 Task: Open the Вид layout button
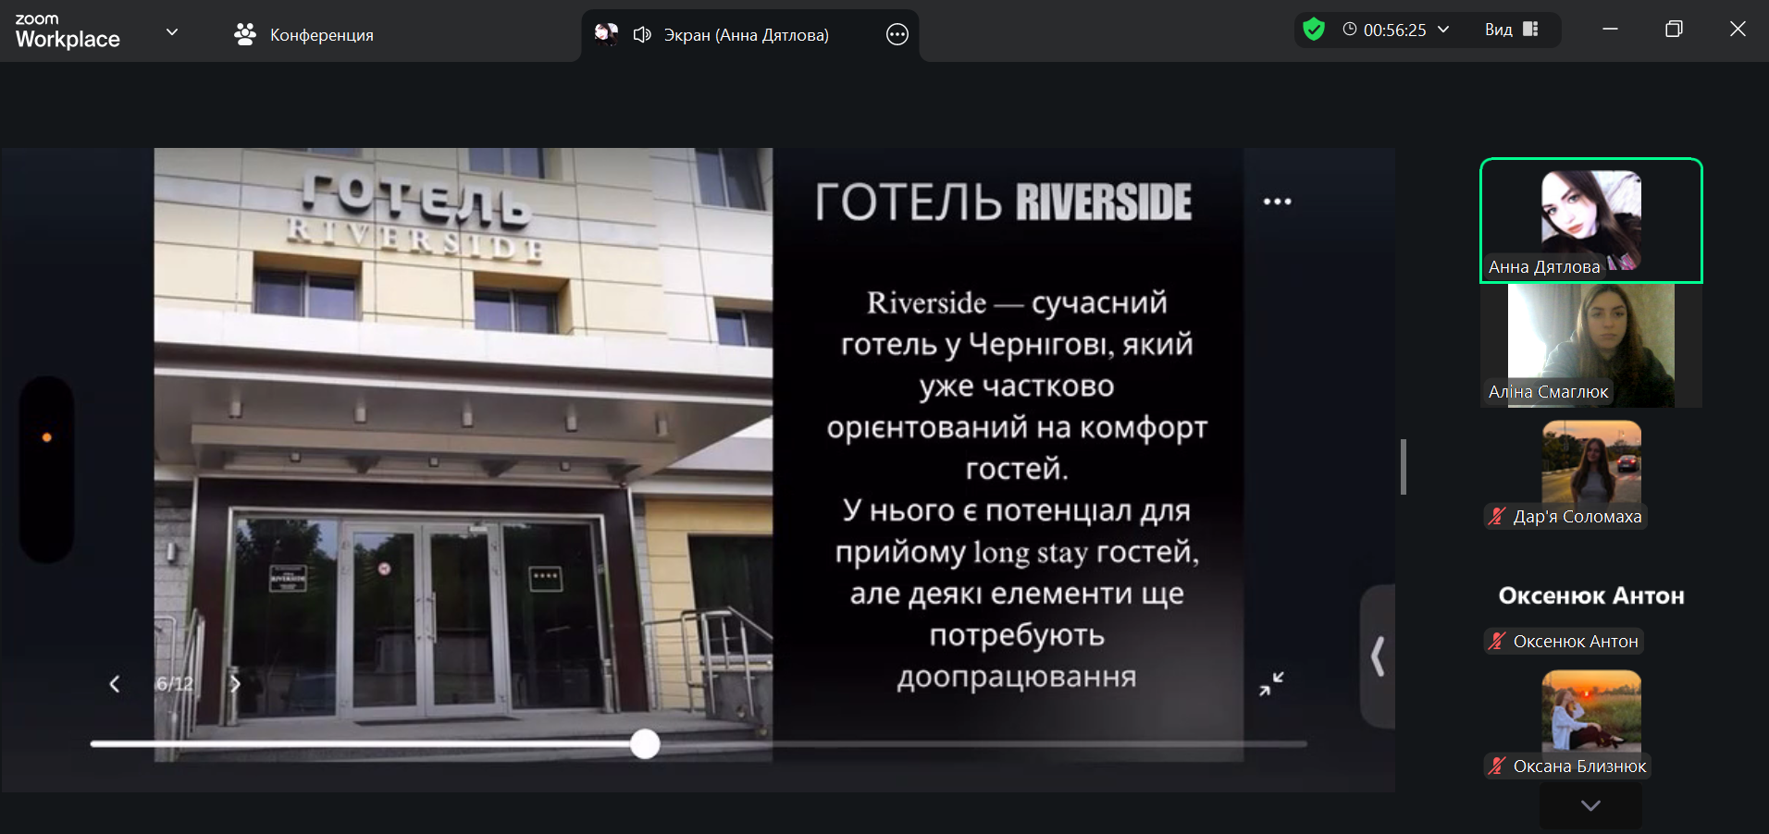click(x=1511, y=30)
